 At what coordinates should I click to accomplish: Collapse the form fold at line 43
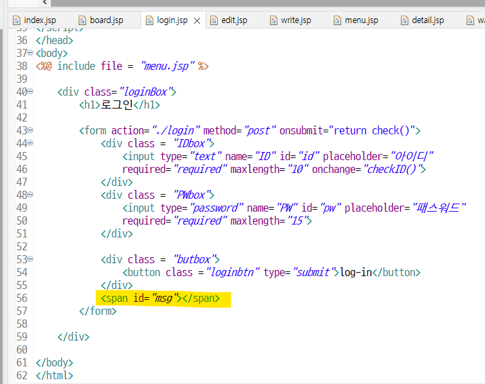[31, 130]
